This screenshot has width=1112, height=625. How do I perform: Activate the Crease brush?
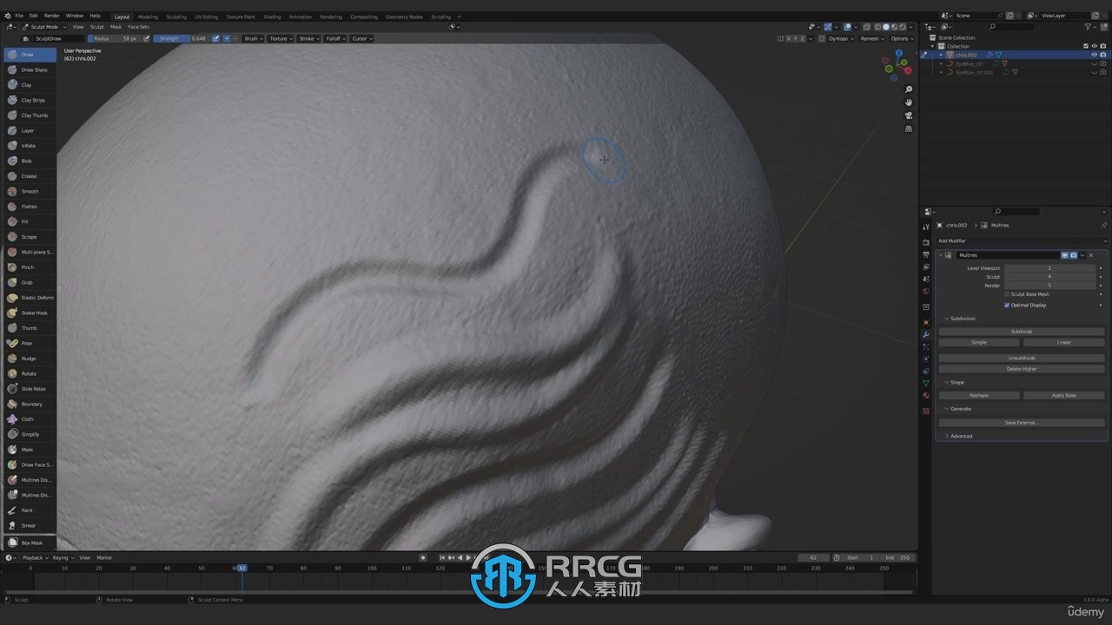point(30,176)
